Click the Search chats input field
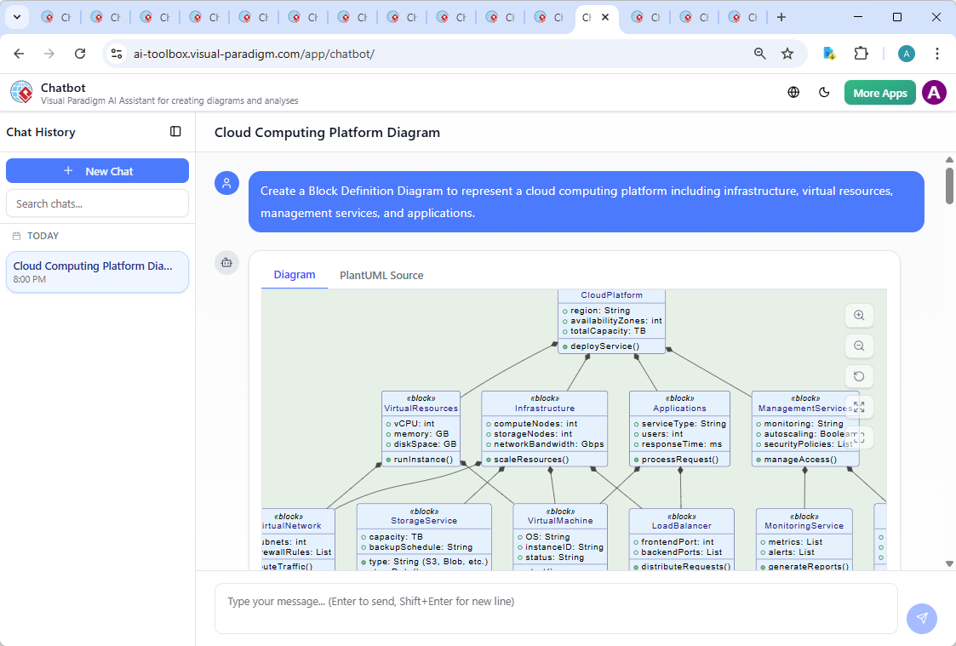 point(97,203)
